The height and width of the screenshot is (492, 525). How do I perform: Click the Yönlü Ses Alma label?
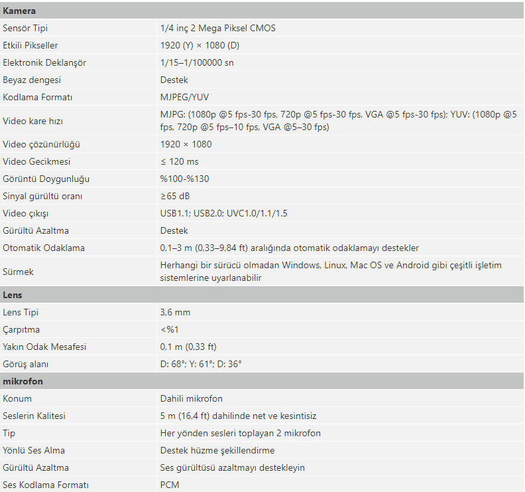click(34, 450)
